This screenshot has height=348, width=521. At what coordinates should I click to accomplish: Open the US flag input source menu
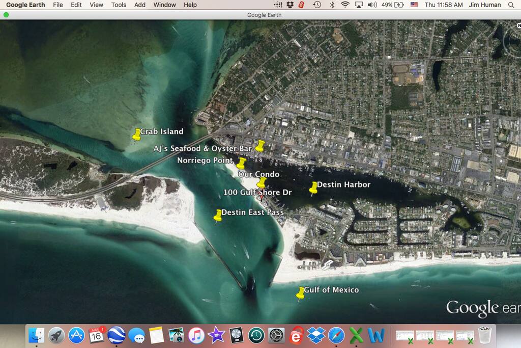click(x=414, y=5)
